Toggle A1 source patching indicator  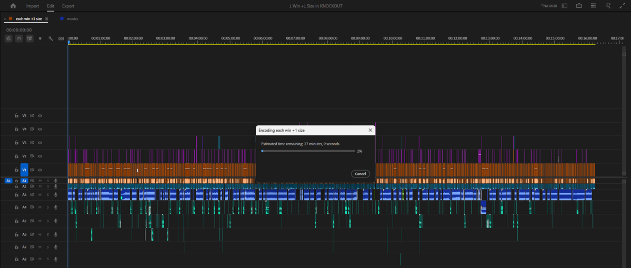[x=9, y=181]
